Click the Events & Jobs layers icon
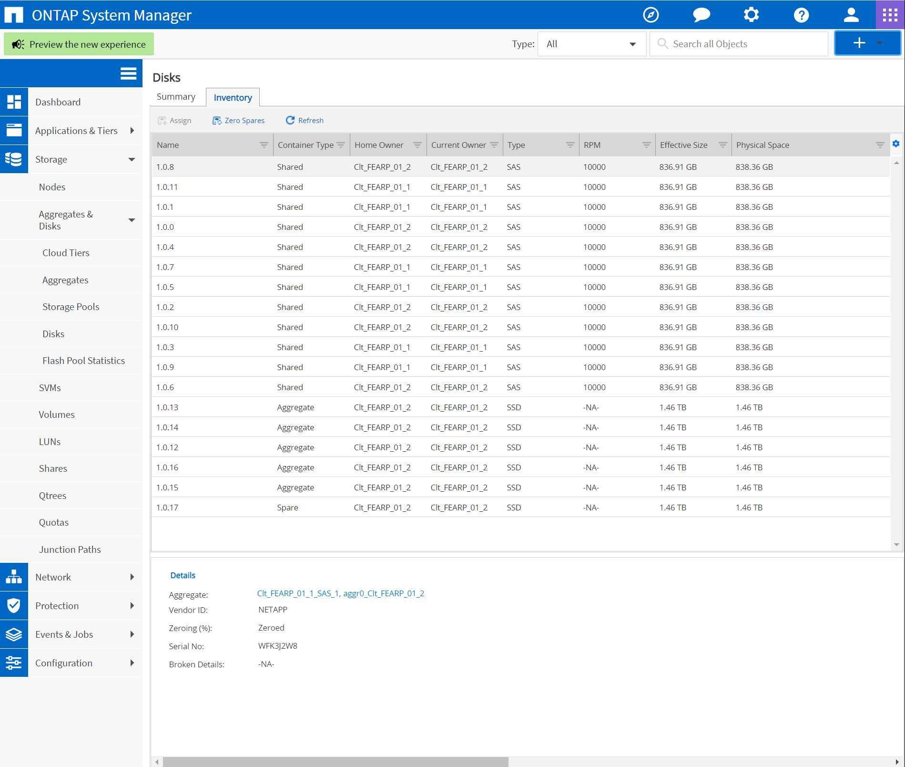 14,634
